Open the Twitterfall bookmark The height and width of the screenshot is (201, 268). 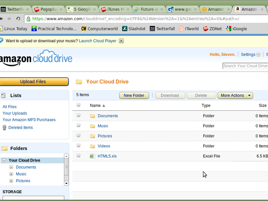point(162,29)
